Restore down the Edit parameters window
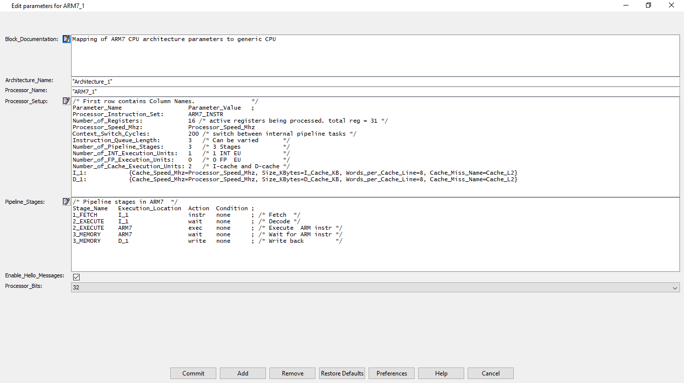 (x=648, y=5)
